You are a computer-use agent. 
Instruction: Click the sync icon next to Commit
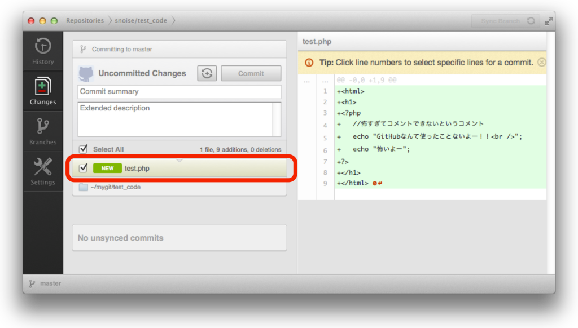(x=207, y=73)
